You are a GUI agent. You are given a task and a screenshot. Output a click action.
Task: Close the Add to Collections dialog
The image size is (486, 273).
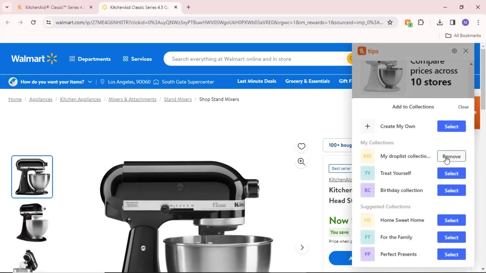click(463, 107)
